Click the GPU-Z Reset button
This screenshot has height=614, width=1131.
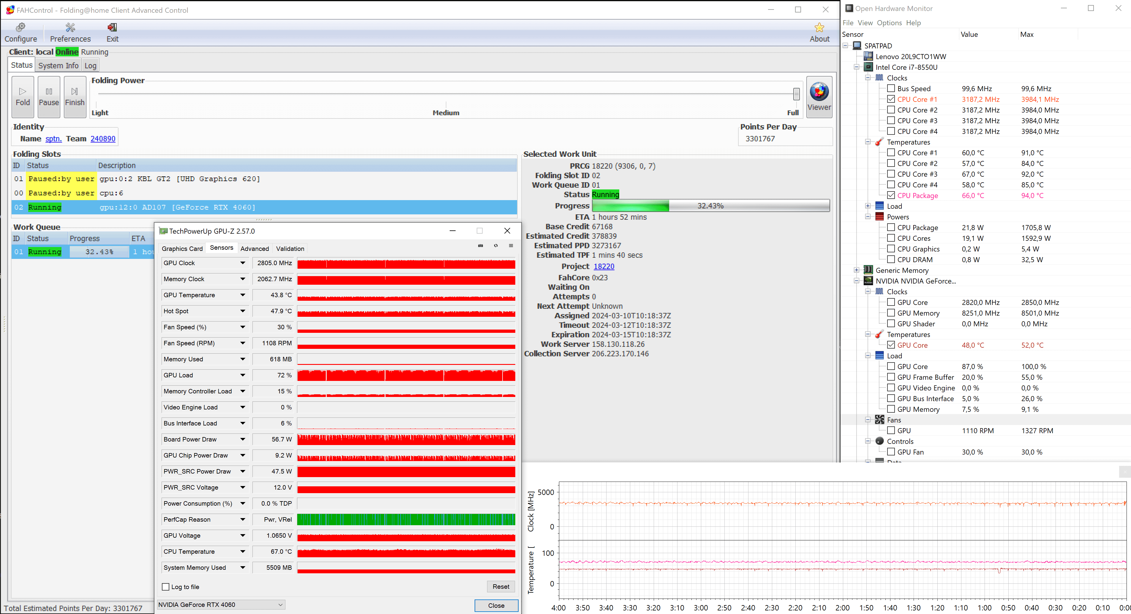pos(500,587)
